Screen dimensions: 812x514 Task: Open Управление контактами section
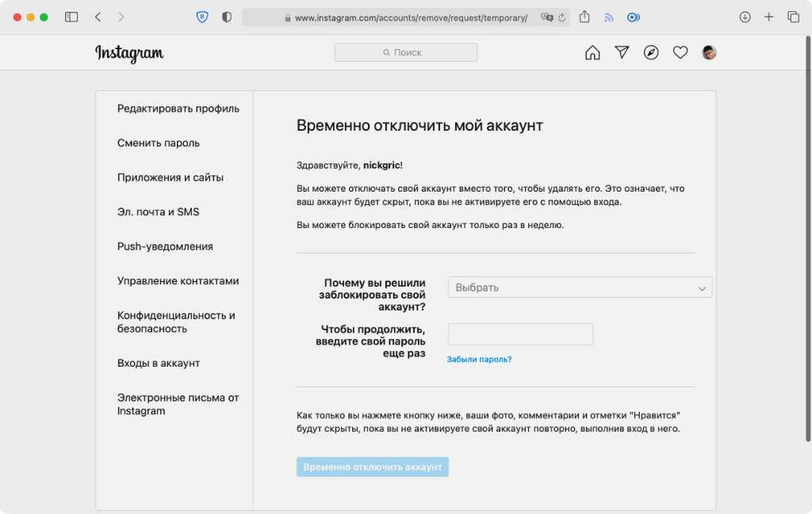pyautogui.click(x=178, y=281)
